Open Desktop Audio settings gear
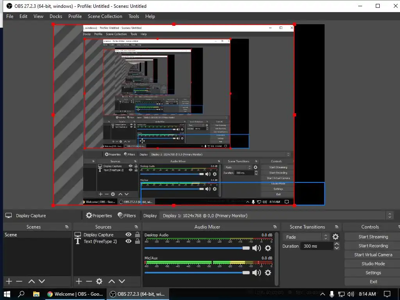 point(268,248)
